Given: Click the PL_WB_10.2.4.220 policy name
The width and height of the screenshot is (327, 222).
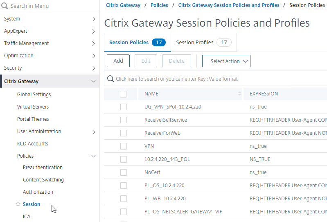Looking at the screenshot, I should (165, 199).
